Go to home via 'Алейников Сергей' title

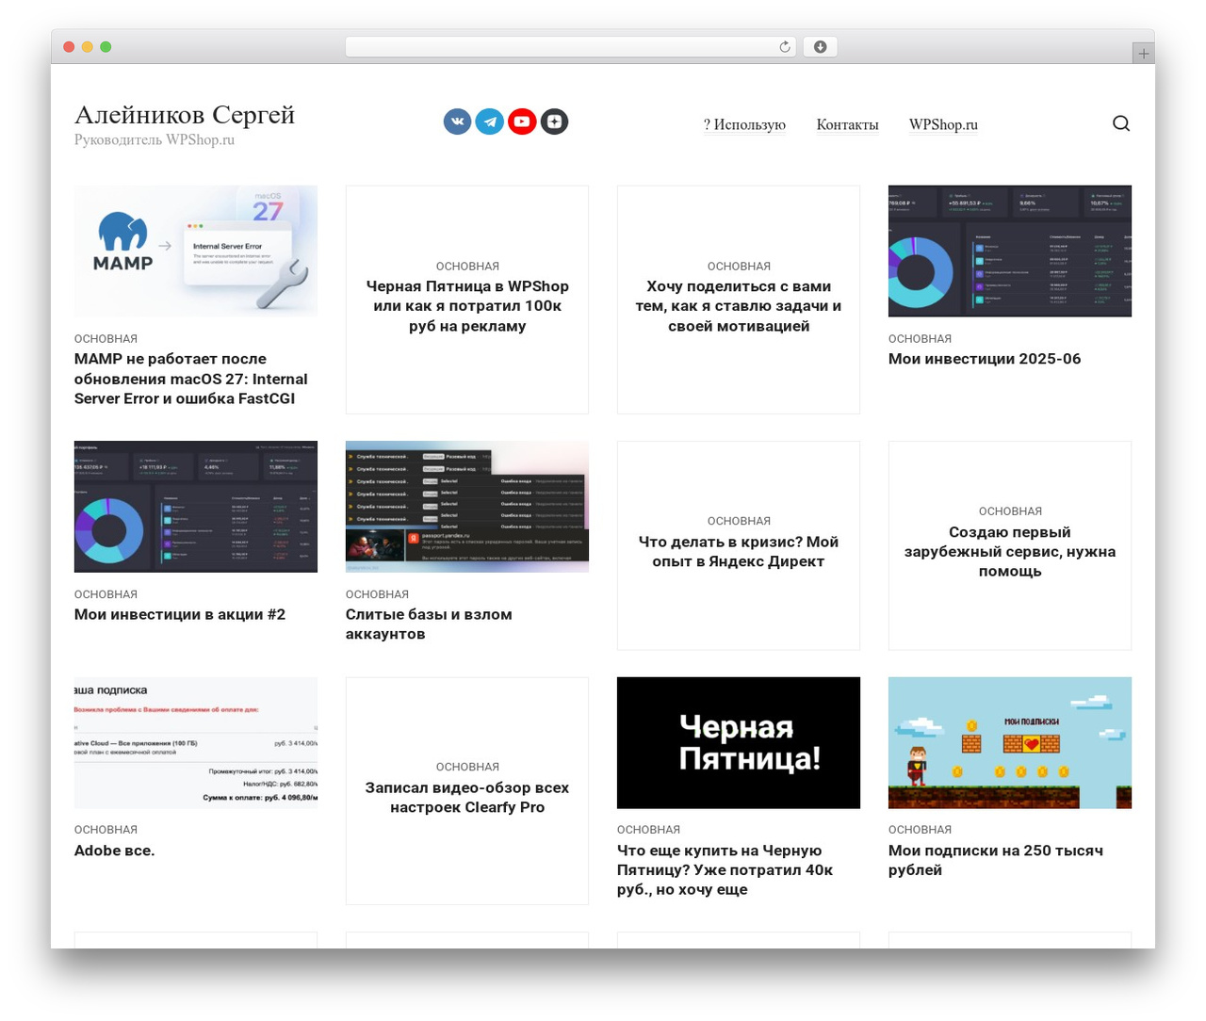(185, 115)
